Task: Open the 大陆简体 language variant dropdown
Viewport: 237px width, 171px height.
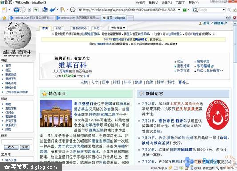Action: (118, 28)
